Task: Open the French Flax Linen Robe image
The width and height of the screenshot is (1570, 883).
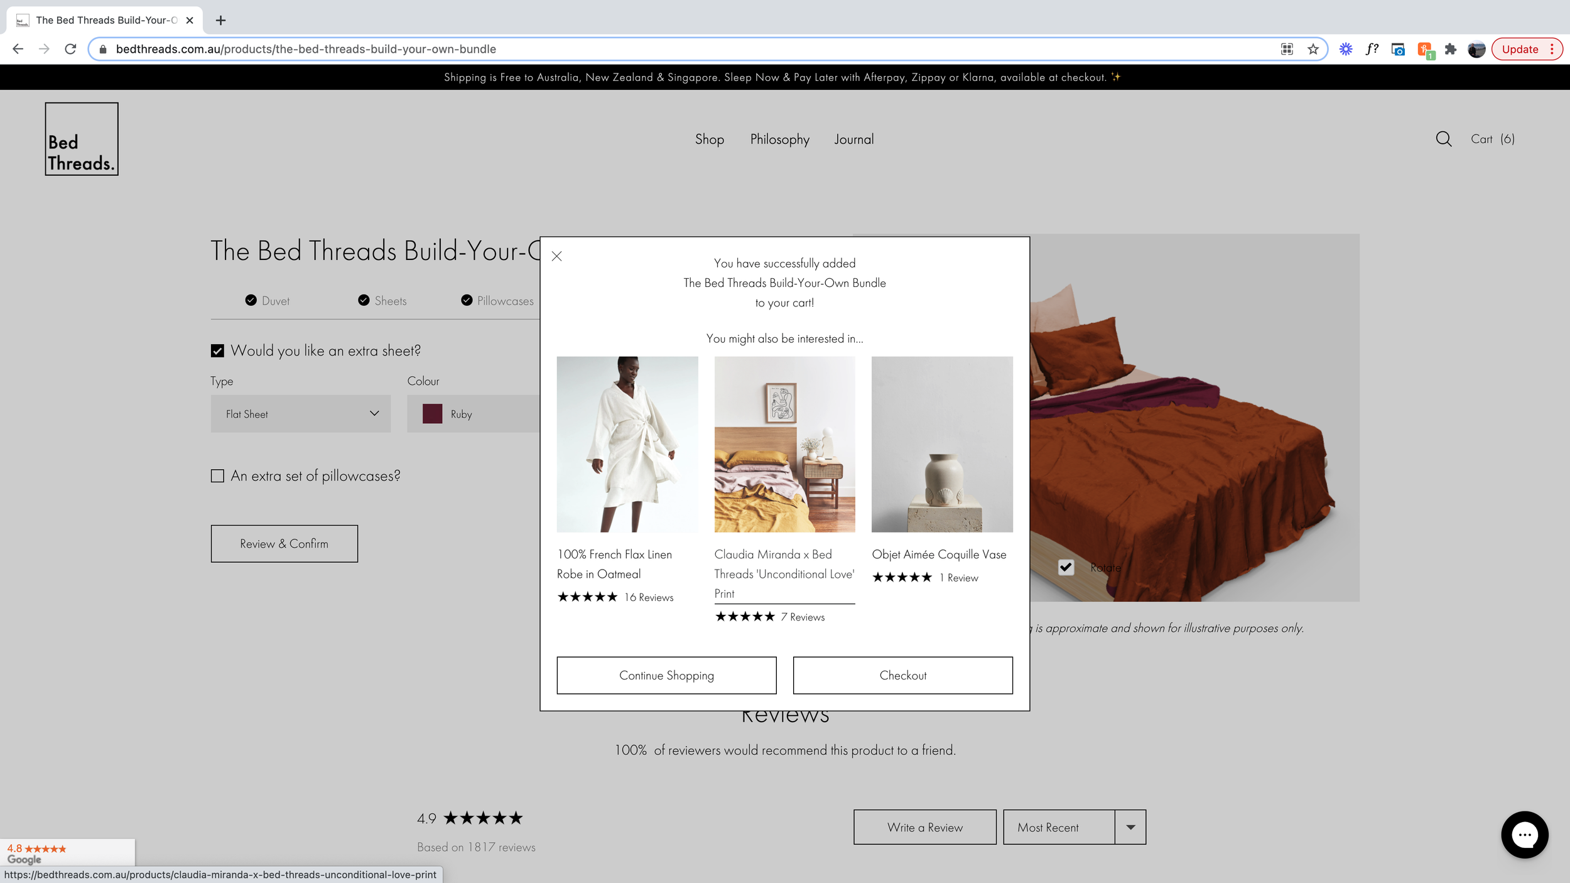Action: 627,444
